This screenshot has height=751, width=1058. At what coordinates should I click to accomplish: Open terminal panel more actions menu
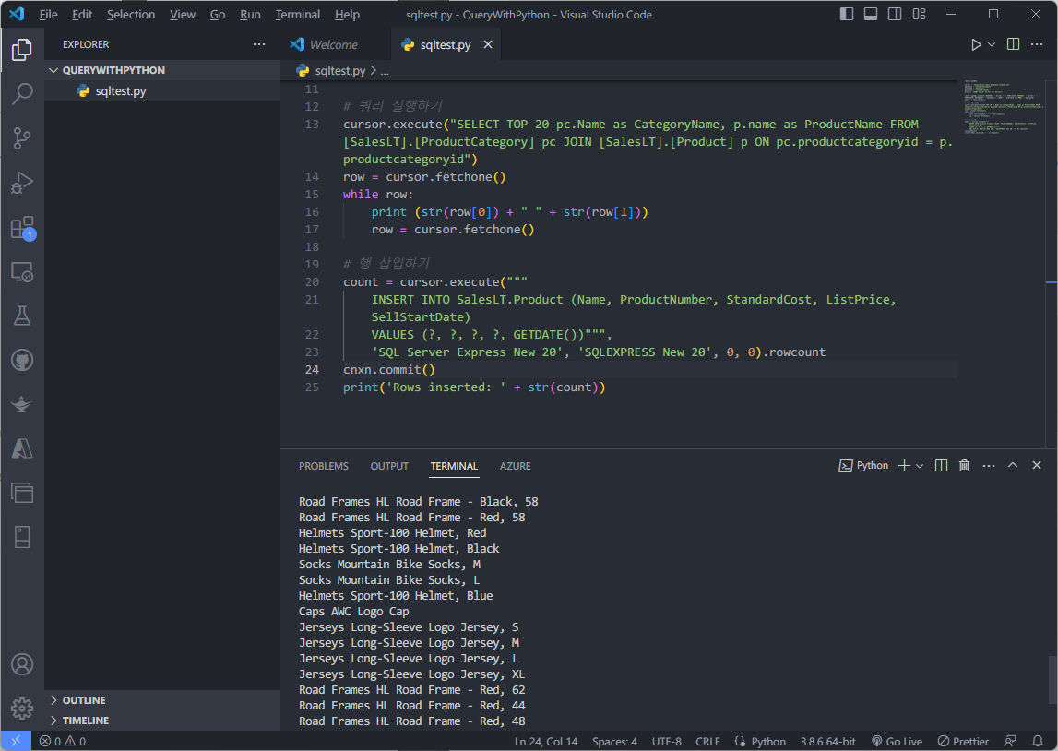(x=989, y=466)
